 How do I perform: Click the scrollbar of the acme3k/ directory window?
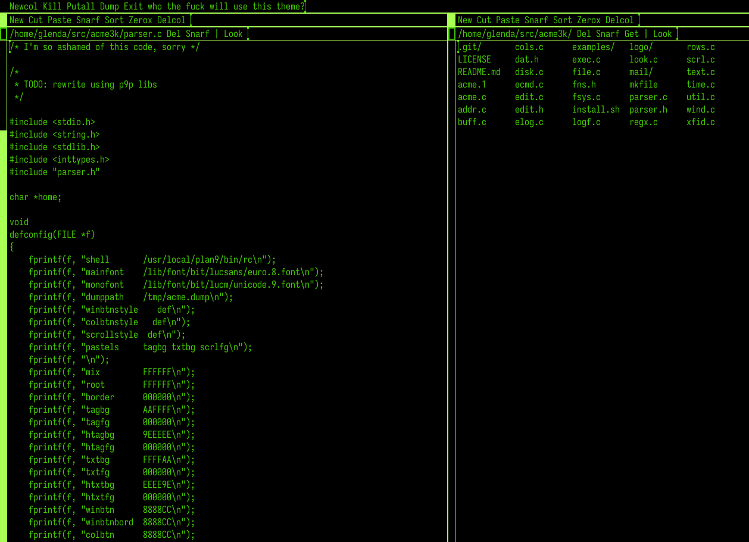click(451, 291)
